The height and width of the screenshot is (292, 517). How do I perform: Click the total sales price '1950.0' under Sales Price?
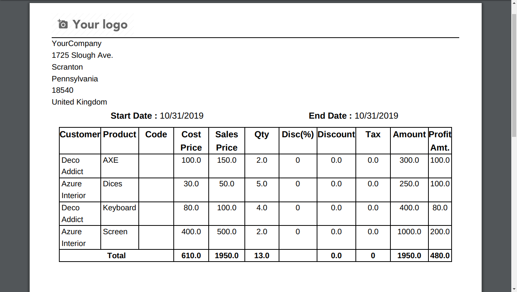[227, 255]
